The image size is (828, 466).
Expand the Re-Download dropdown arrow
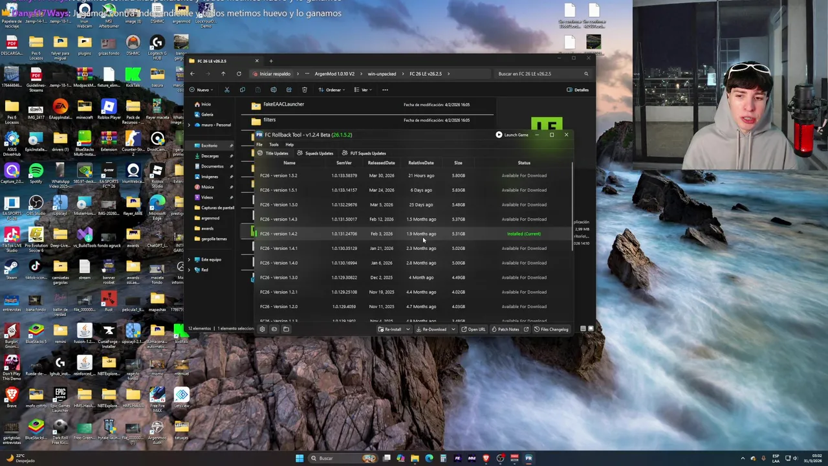[453, 329]
